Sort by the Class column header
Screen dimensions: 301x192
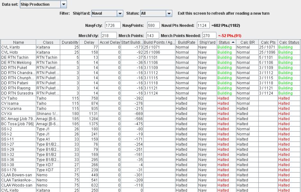click(x=48, y=42)
